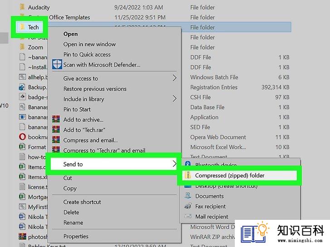Click the "Windows Batch File" type cell
This screenshot has width=330, height=247.
tap(214, 77)
